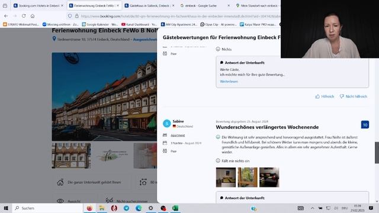Go back with the browser back arrow
Image resolution: width=379 pixels, height=213 pixels.
coord(6,16)
